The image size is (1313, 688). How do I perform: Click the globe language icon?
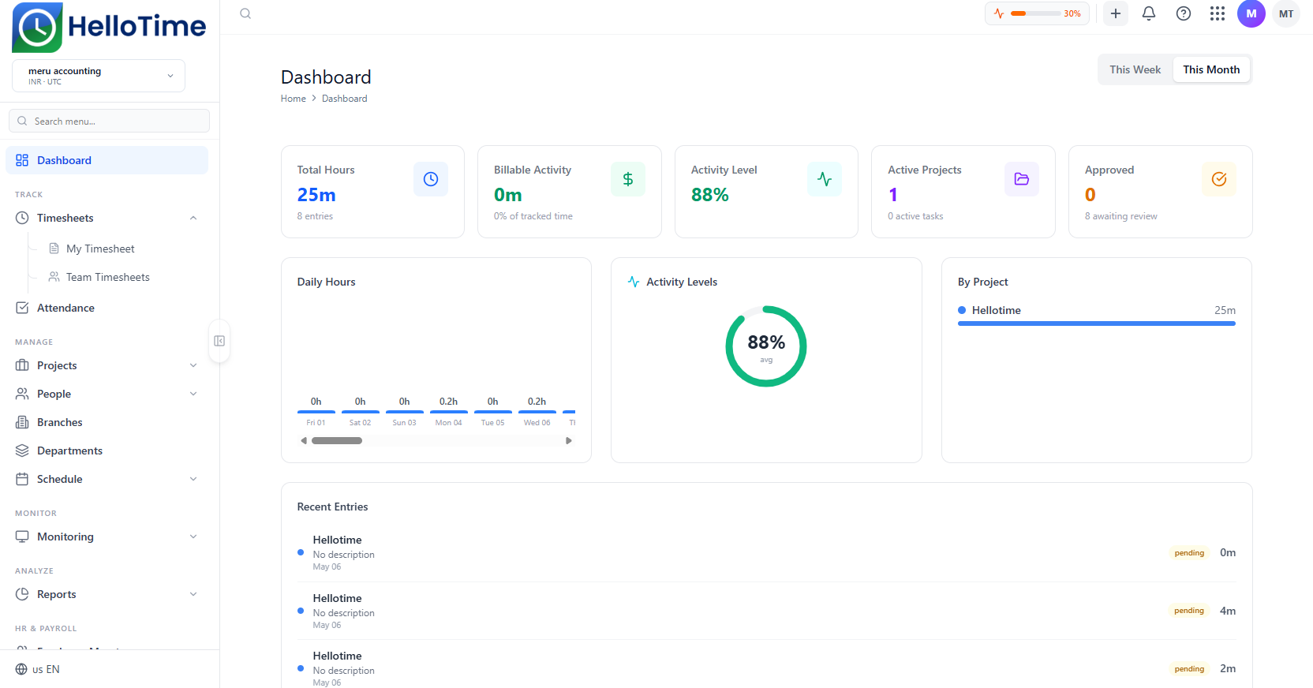[x=21, y=669]
